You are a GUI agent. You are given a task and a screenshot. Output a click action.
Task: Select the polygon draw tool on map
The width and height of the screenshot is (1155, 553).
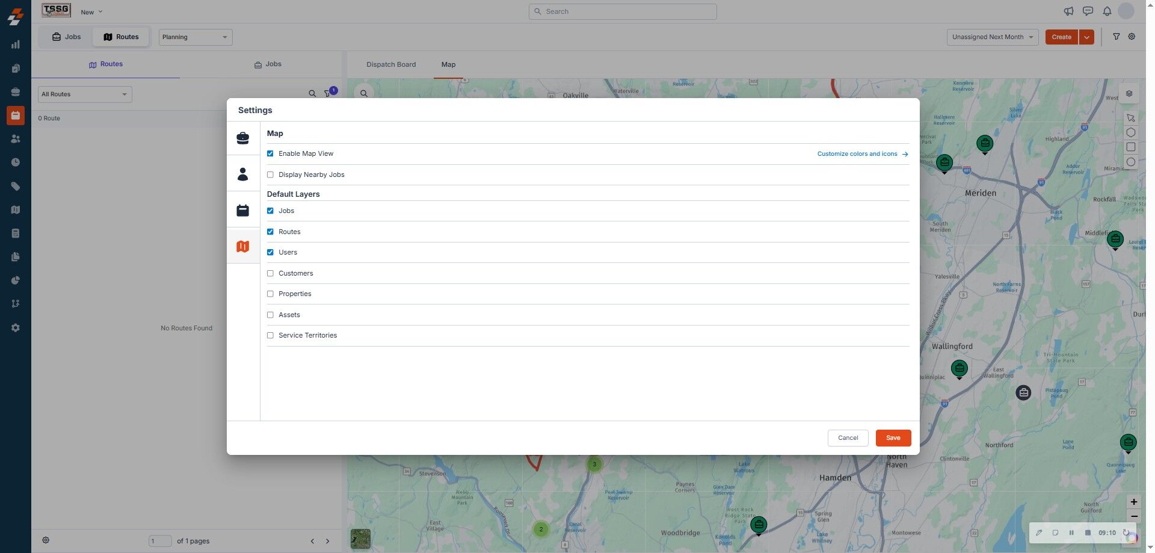1131,132
